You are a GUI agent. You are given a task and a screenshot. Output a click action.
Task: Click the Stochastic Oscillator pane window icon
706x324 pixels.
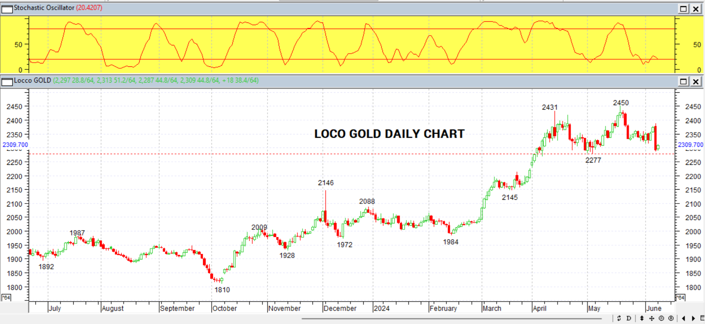[x=7, y=9]
